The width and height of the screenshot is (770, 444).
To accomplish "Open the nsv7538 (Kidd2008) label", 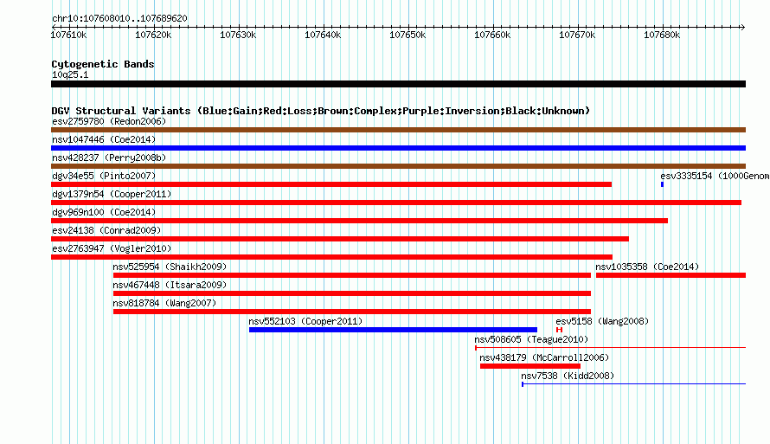I will (x=568, y=376).
